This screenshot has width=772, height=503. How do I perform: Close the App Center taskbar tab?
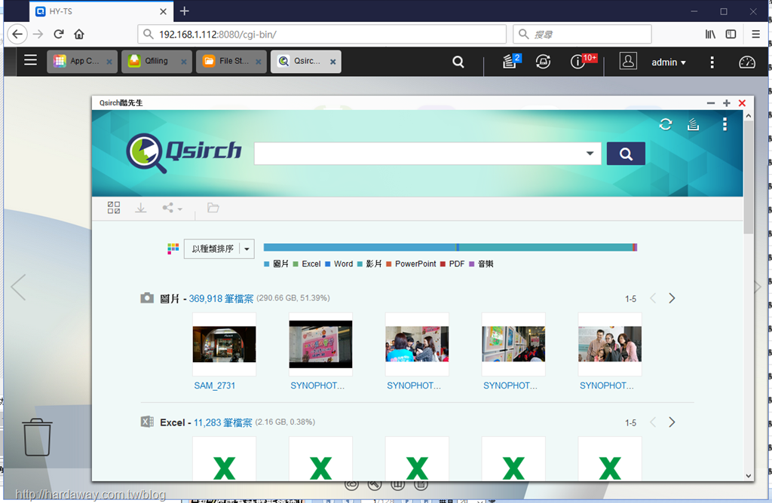(109, 62)
